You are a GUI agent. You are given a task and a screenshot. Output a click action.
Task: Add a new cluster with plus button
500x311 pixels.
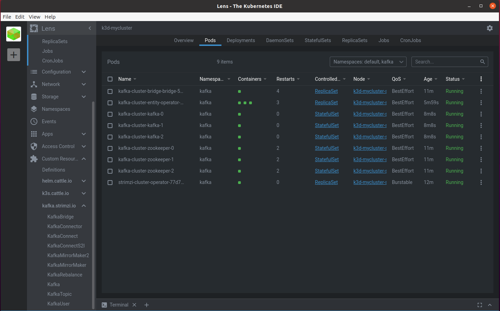(13, 55)
